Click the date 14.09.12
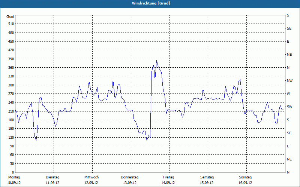This screenshot has height=187, width=300. tap(168, 183)
